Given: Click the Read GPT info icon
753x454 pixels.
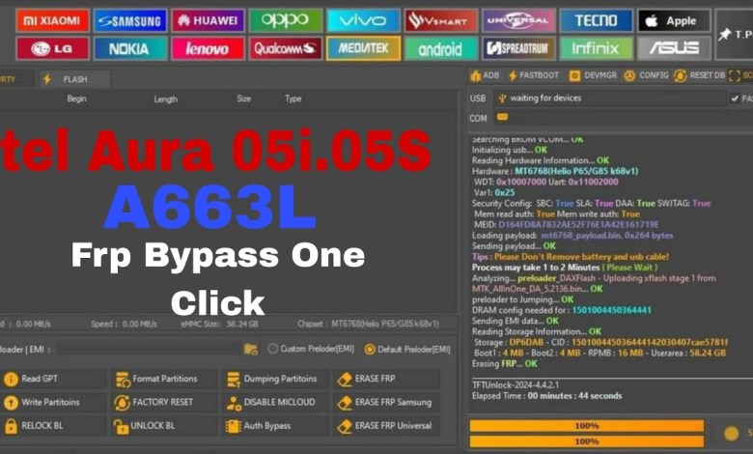Looking at the screenshot, I should click(x=11, y=380).
